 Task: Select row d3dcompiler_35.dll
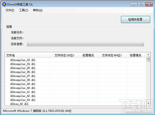click(76, 68)
